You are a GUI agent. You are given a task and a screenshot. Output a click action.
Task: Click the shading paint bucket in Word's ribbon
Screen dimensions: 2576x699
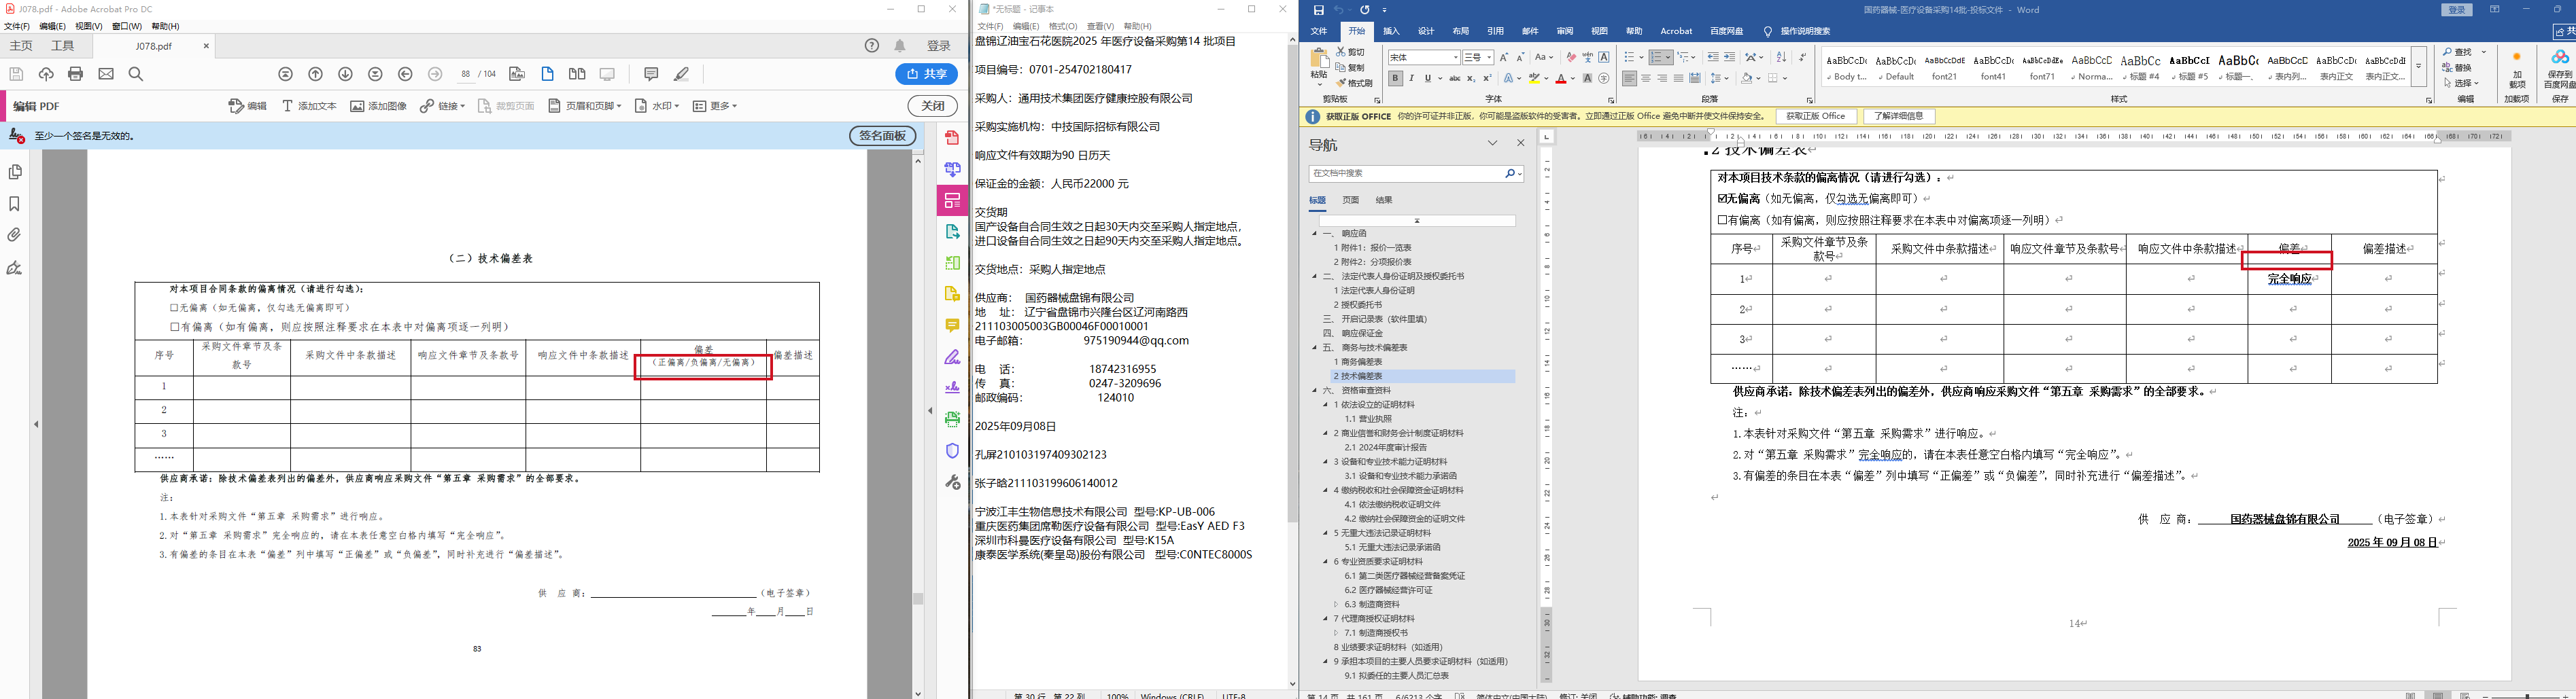[x=1746, y=78]
